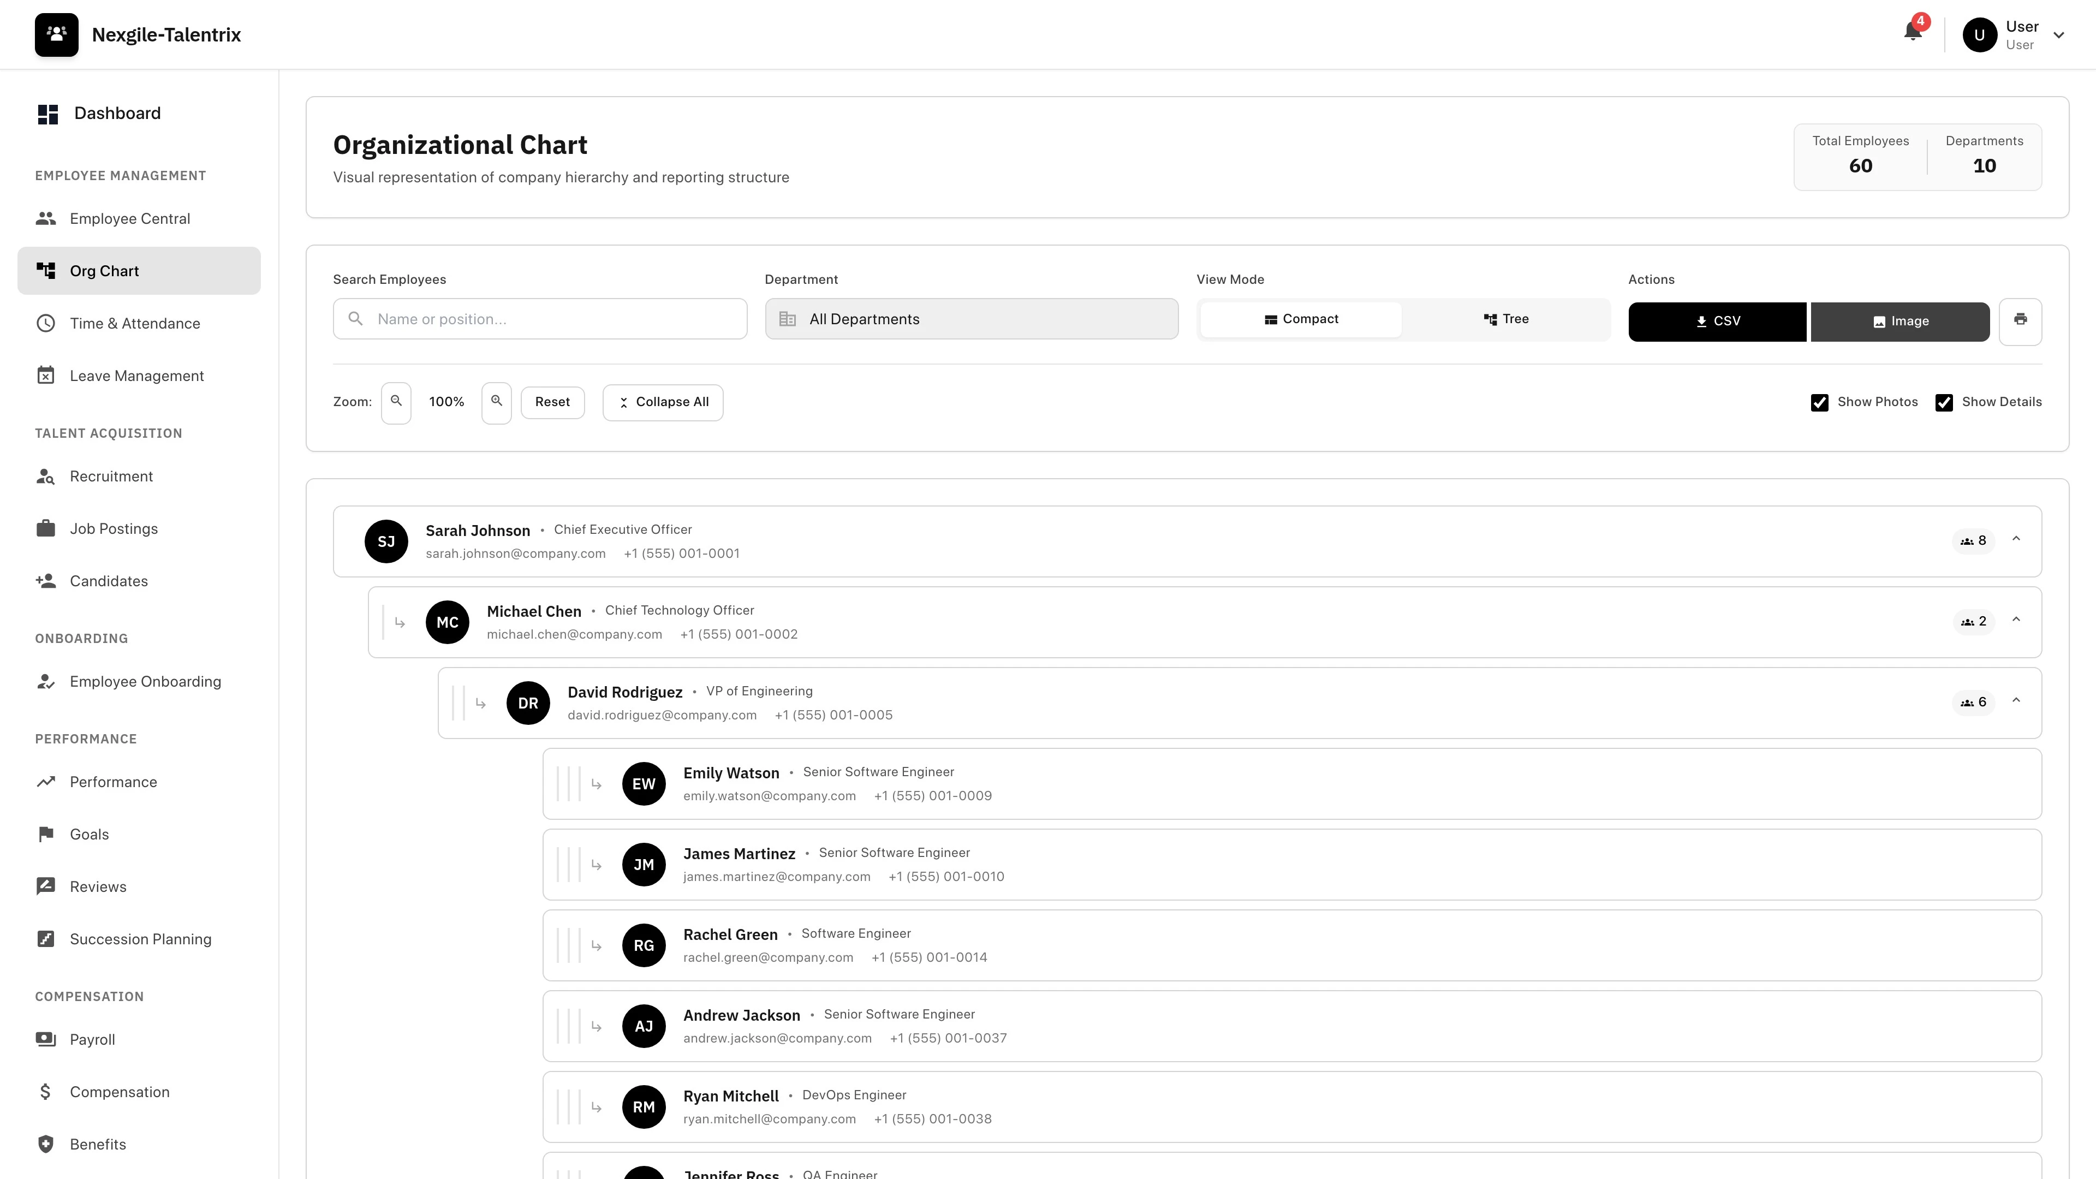Collapse David Rodriguez's reports

[x=2016, y=700]
